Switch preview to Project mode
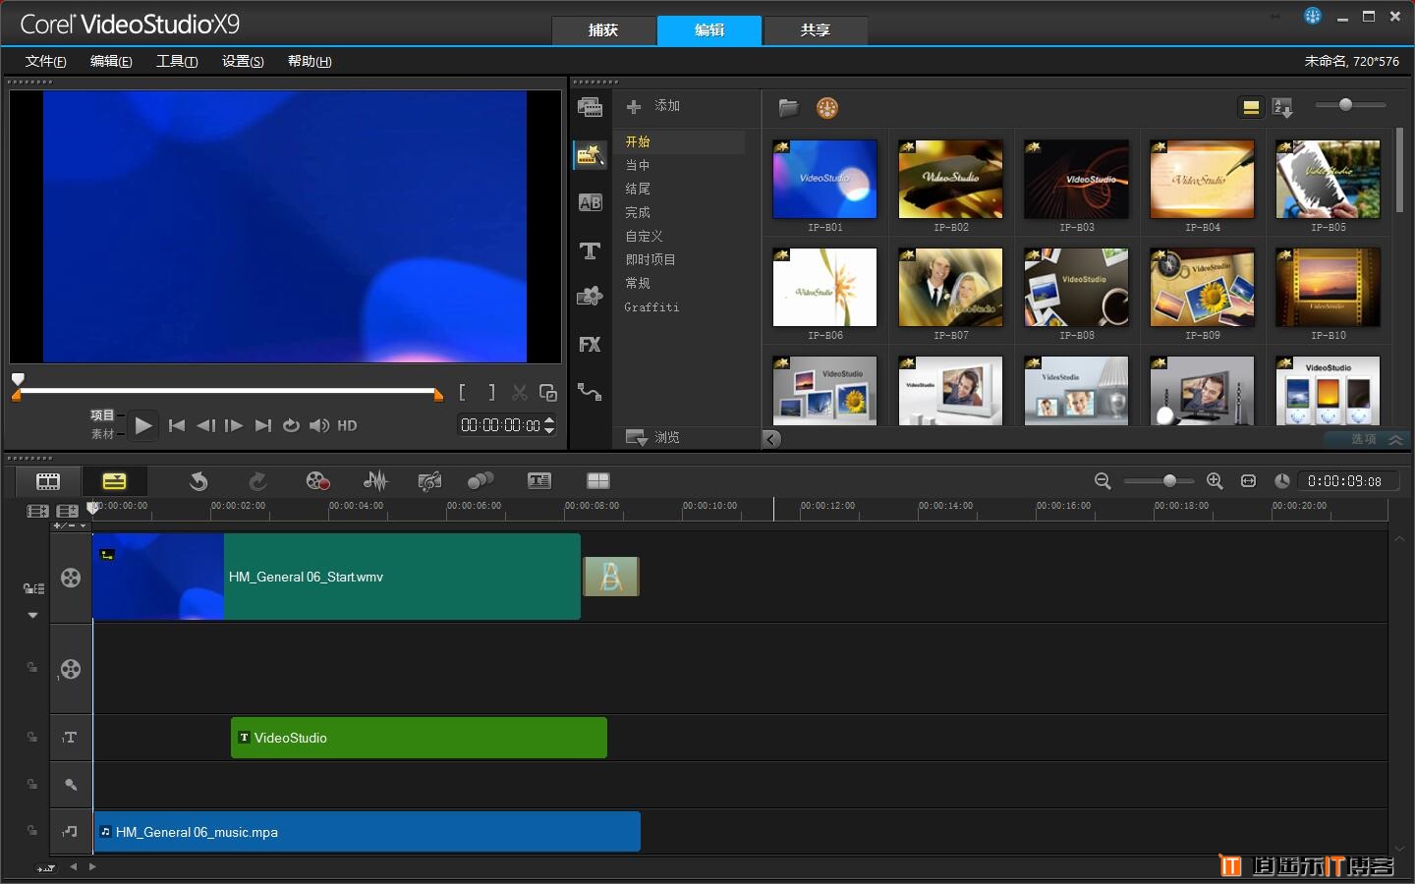The image size is (1415, 884). click(x=102, y=415)
